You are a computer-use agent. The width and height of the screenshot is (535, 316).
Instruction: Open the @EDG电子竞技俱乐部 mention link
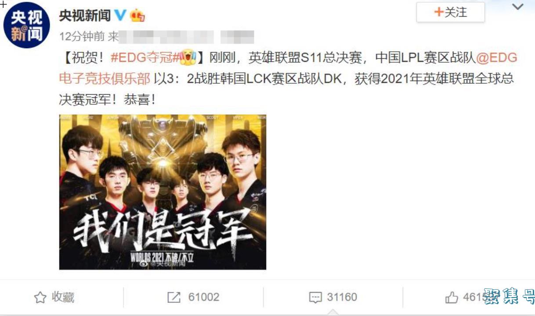click(288, 68)
